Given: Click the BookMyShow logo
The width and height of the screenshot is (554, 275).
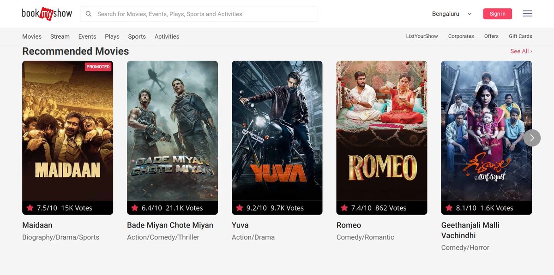Looking at the screenshot, I should pos(47,14).
